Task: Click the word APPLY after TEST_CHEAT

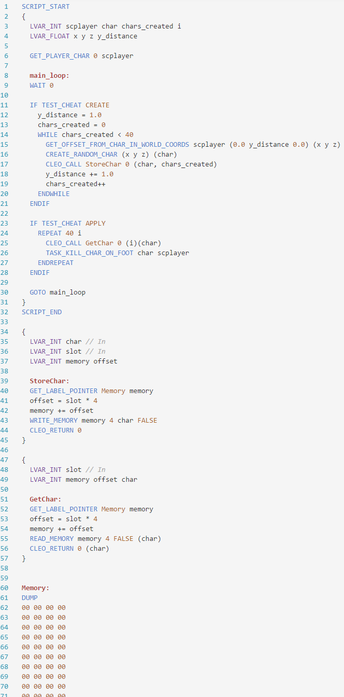Action: [95, 224]
